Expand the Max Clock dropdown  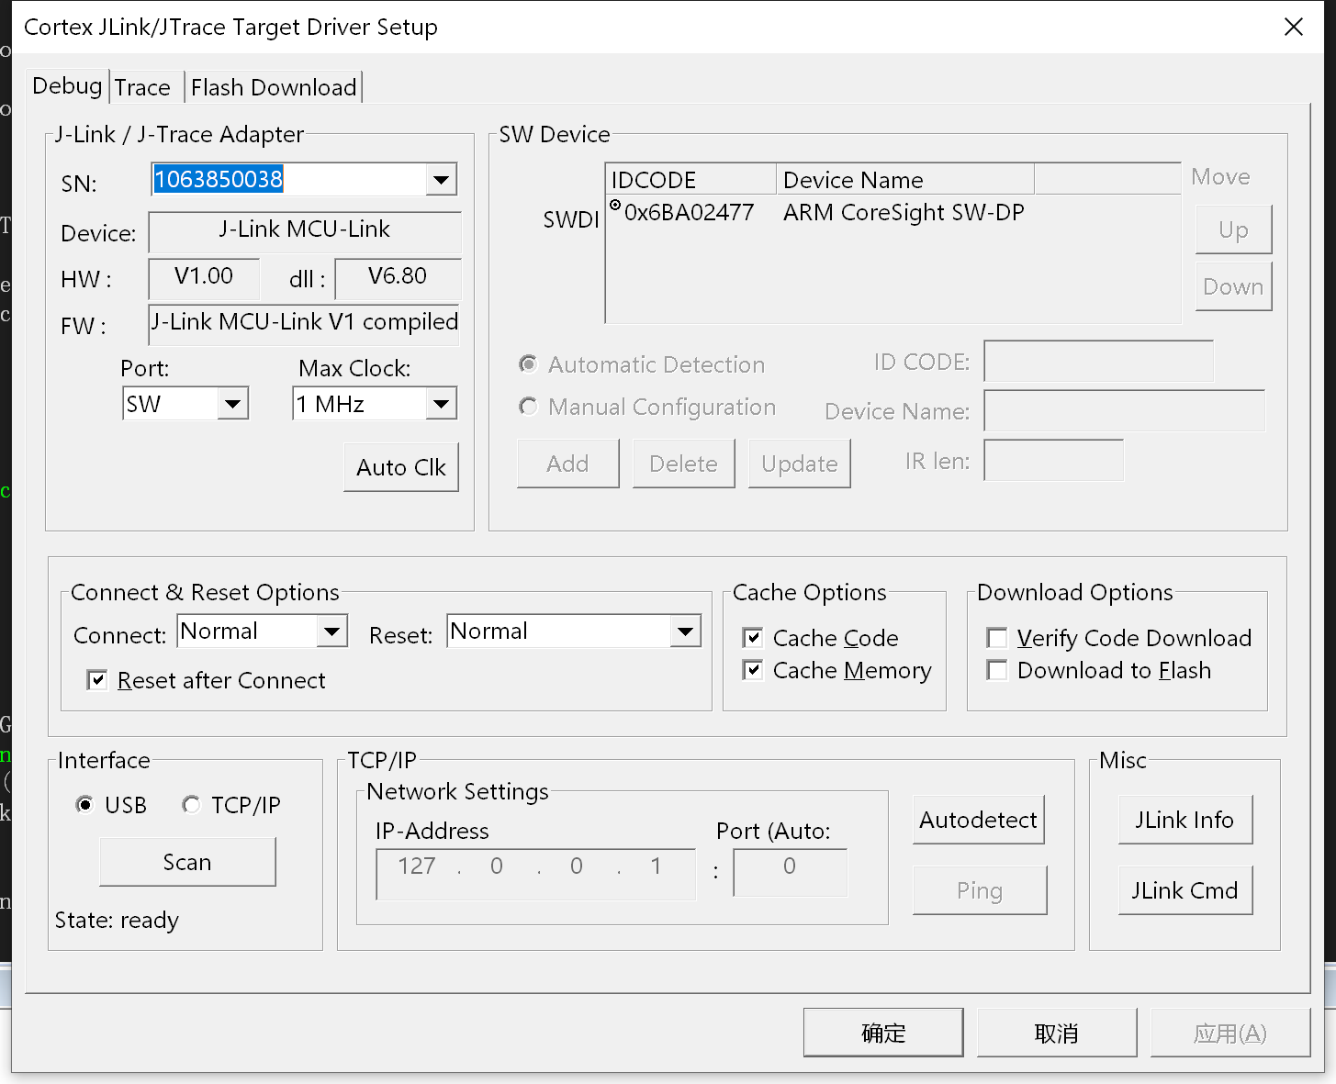pyautogui.click(x=442, y=404)
